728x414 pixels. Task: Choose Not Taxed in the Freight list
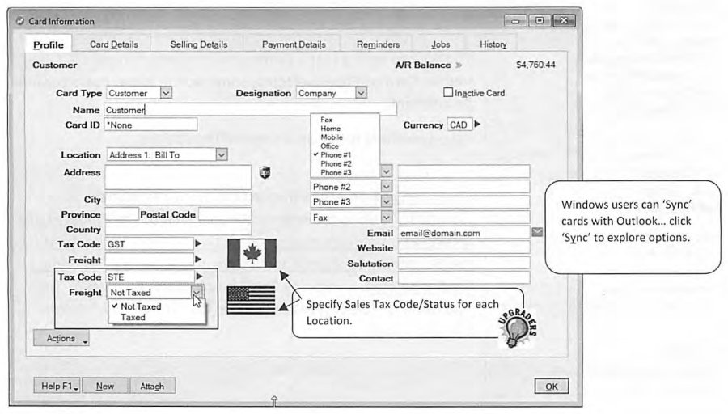tap(141, 306)
